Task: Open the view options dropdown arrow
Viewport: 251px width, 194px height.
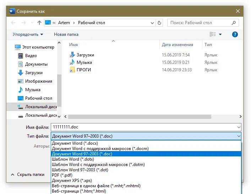Action: click(220, 34)
